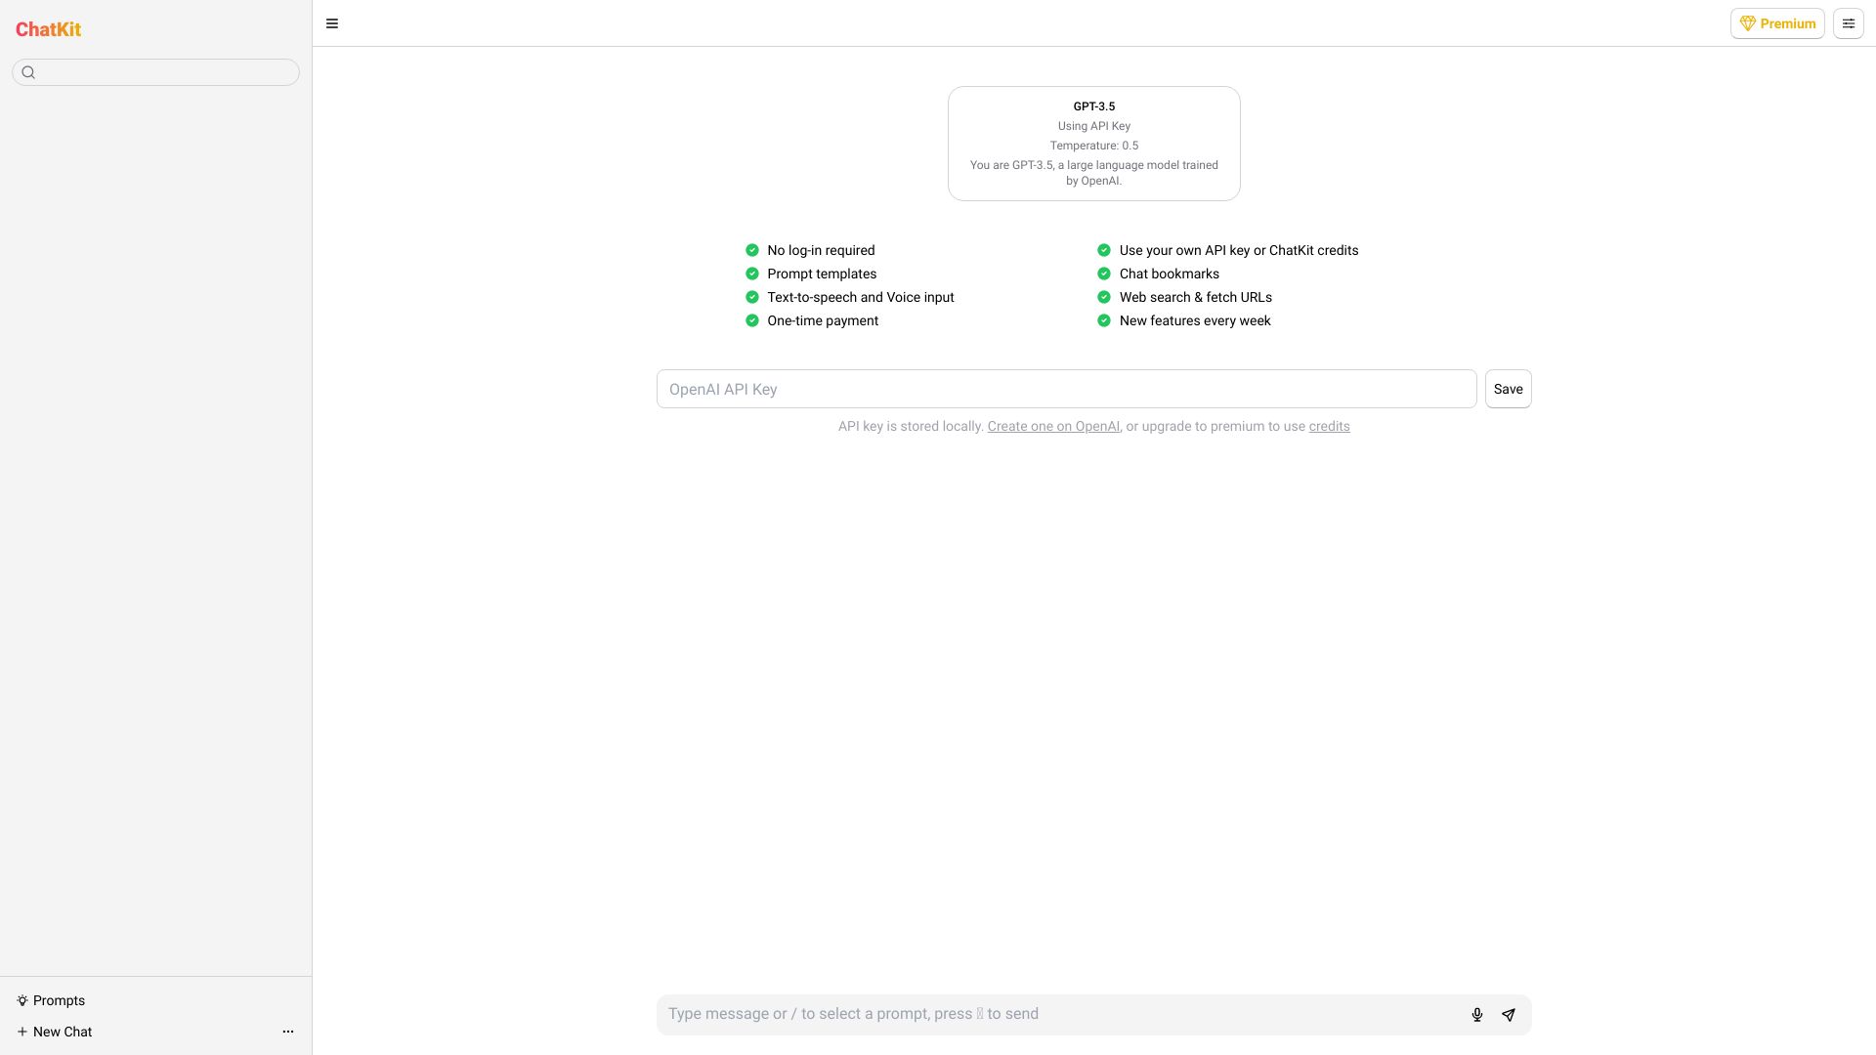Open Prompts via the lightbulb icon
1876x1055 pixels.
(23, 1000)
